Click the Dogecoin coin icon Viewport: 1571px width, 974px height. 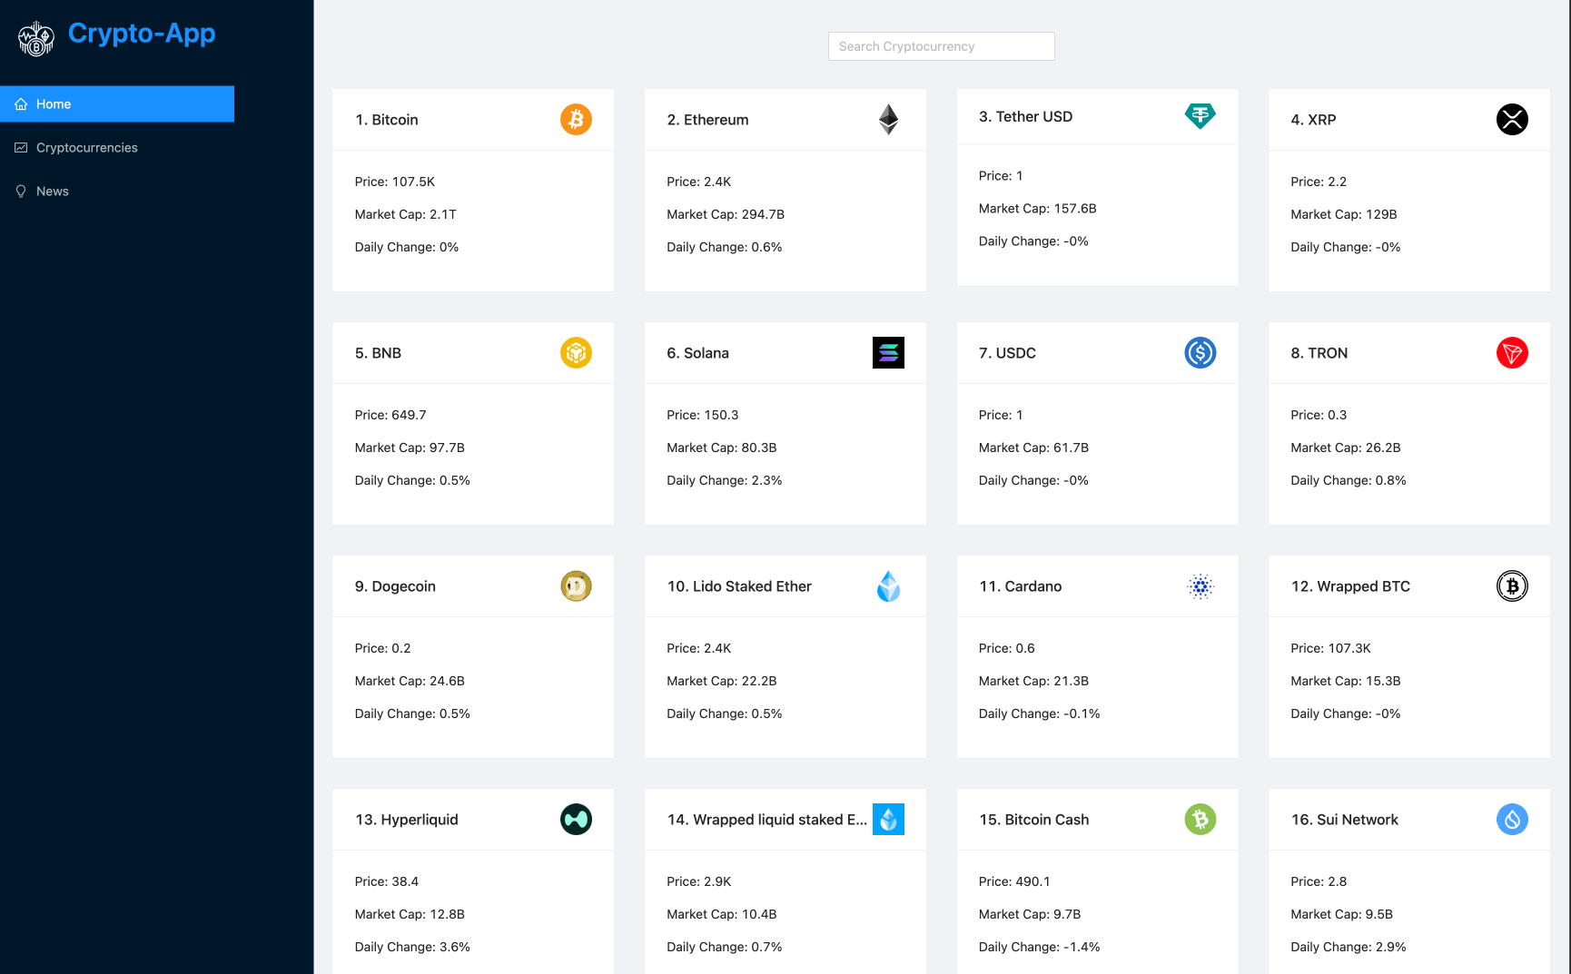pos(576,586)
